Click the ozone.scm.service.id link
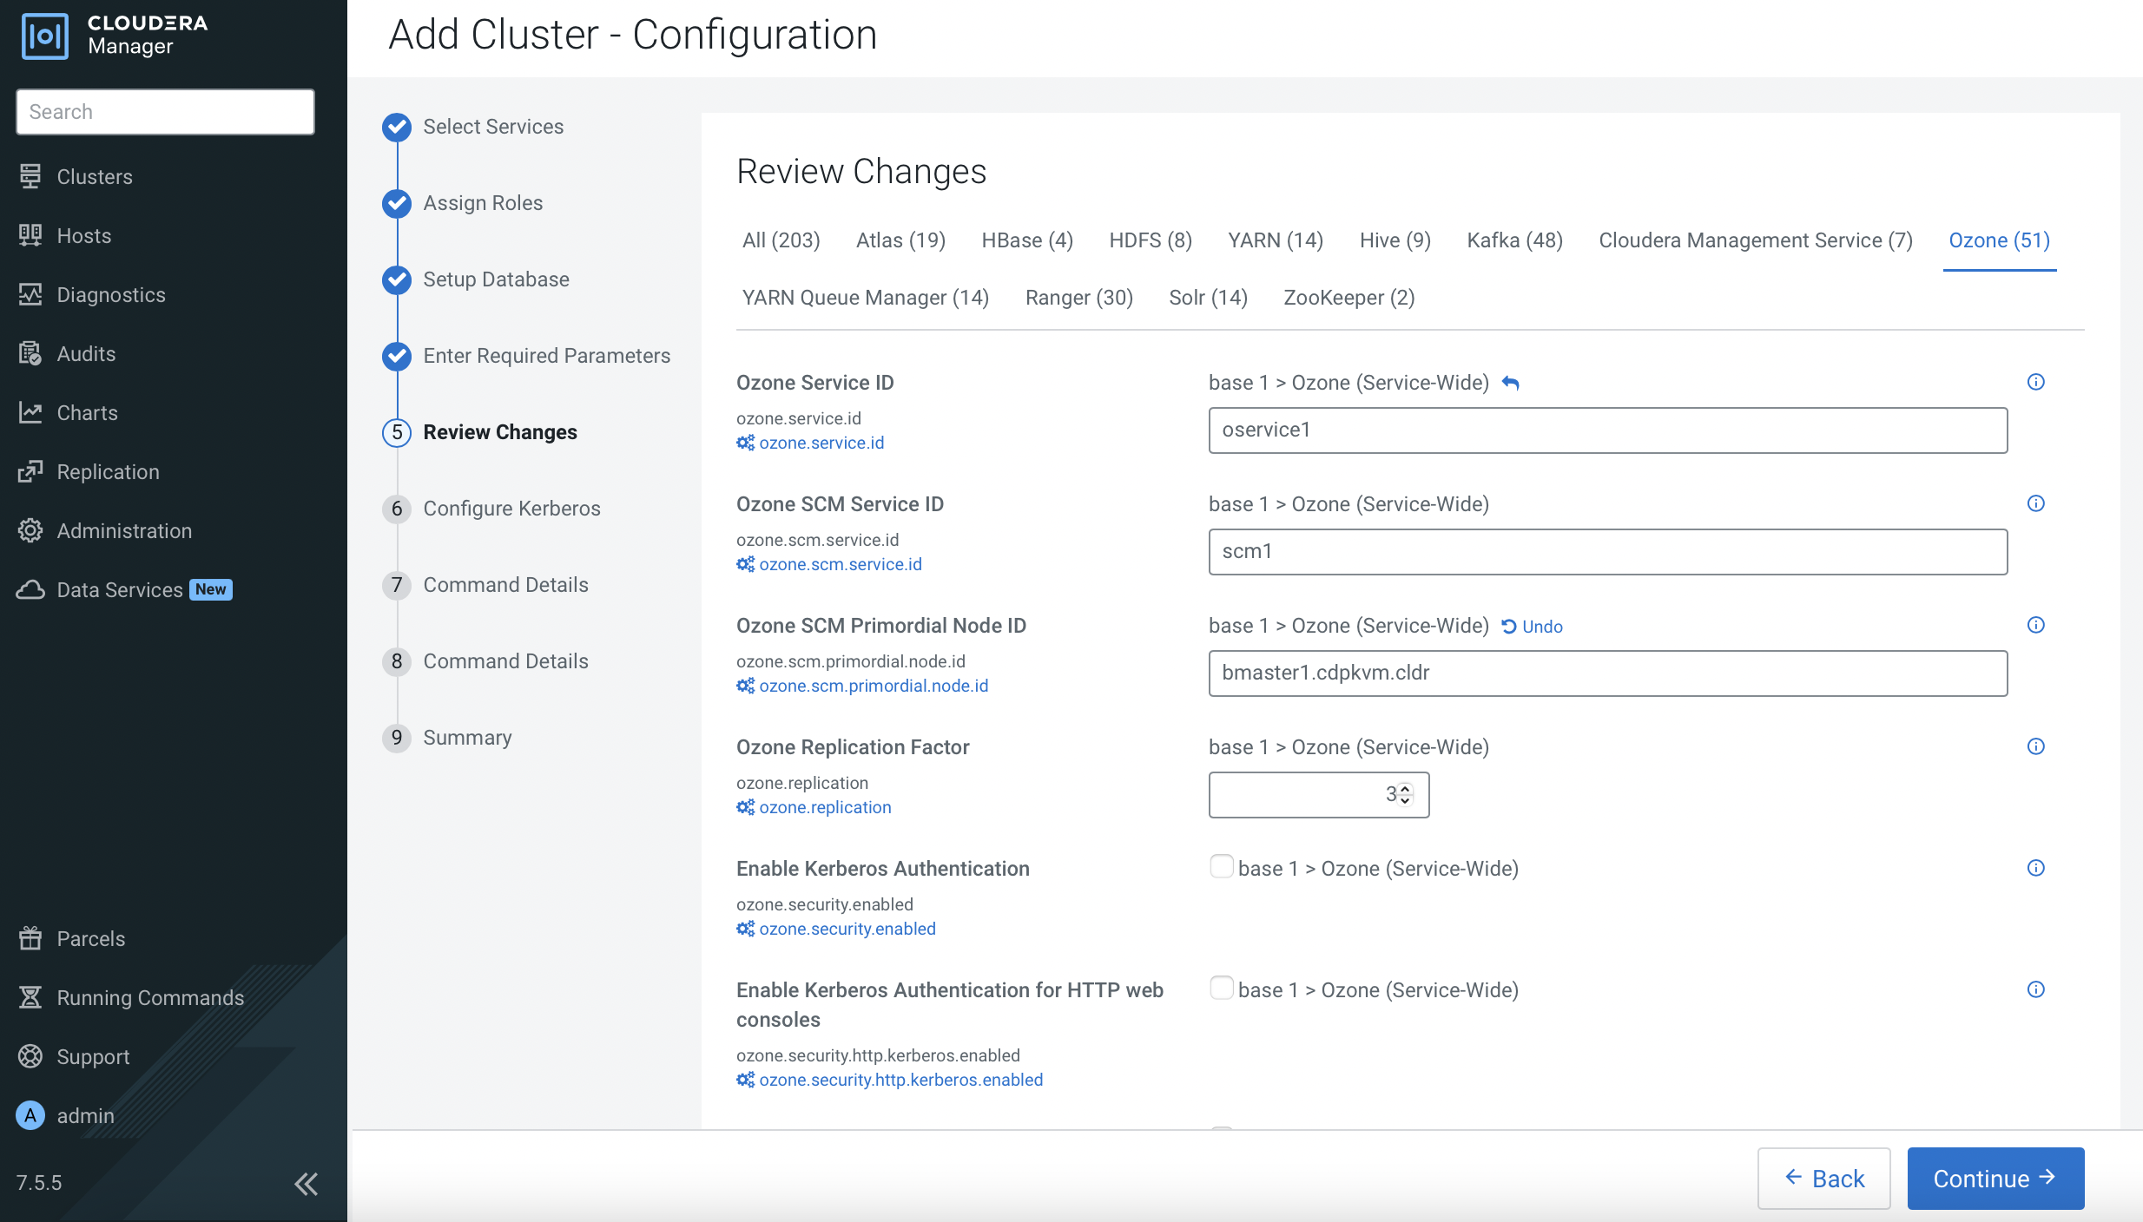The width and height of the screenshot is (2143, 1222). pyautogui.click(x=840, y=564)
